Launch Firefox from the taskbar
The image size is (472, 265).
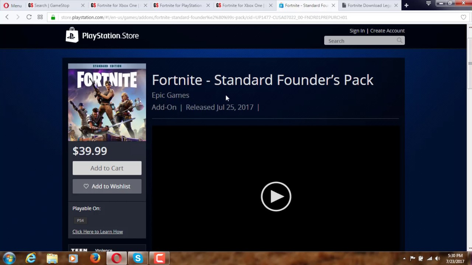click(x=95, y=258)
